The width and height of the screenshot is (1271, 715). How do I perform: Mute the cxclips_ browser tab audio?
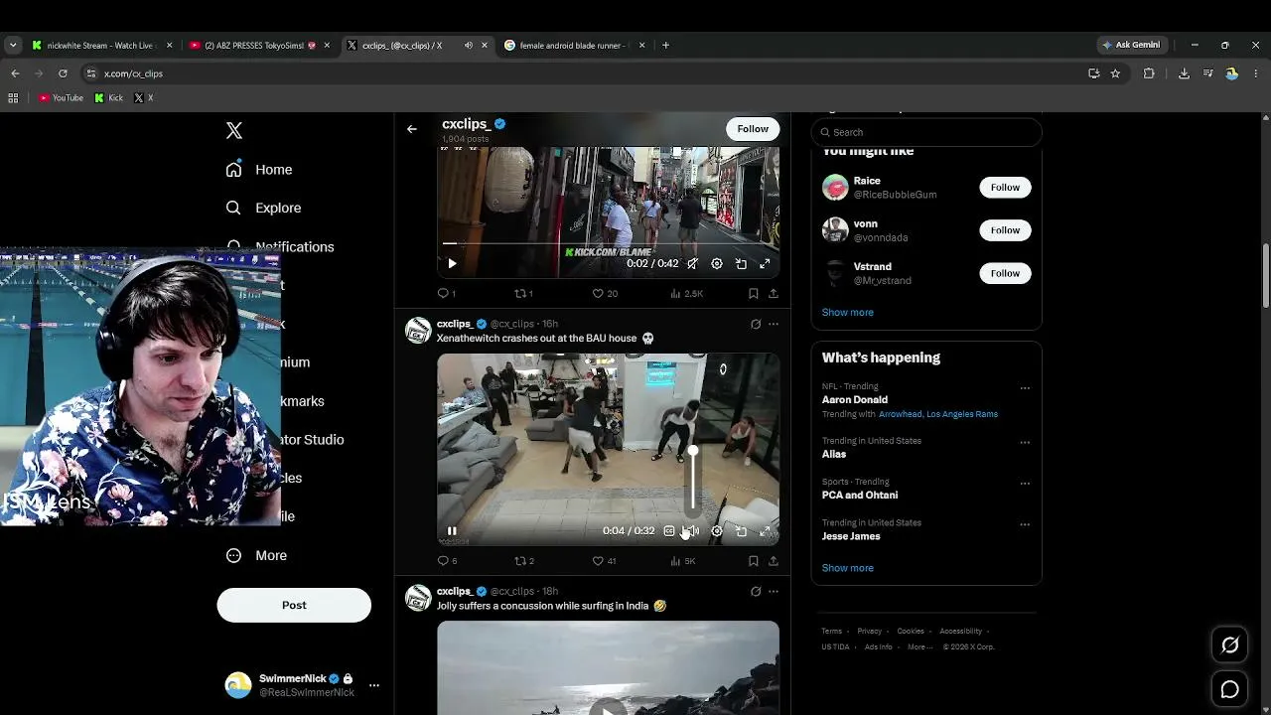click(x=469, y=45)
